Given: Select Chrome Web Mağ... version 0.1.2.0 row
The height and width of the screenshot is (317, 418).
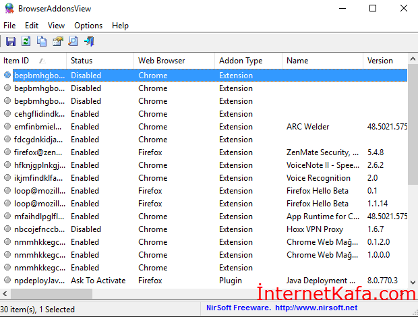Looking at the screenshot, I should 205,242.
